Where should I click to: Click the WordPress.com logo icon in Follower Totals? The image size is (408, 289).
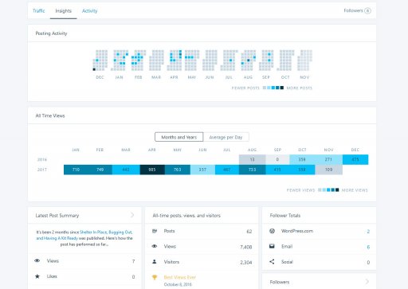pyautogui.click(x=272, y=231)
